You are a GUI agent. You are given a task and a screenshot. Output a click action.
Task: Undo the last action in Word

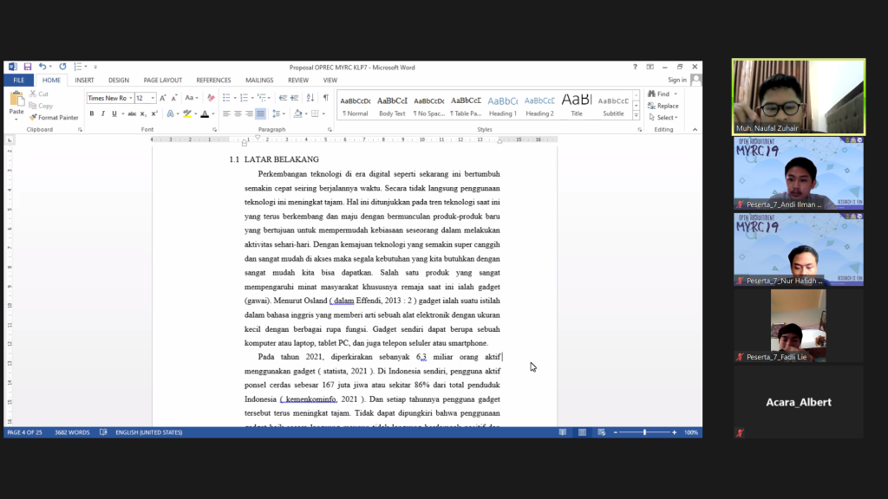[x=42, y=67]
